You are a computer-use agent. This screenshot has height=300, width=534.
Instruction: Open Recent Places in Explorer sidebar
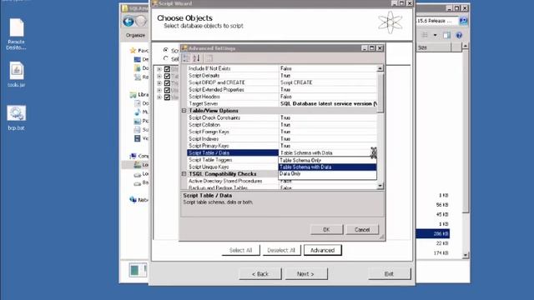click(x=141, y=77)
